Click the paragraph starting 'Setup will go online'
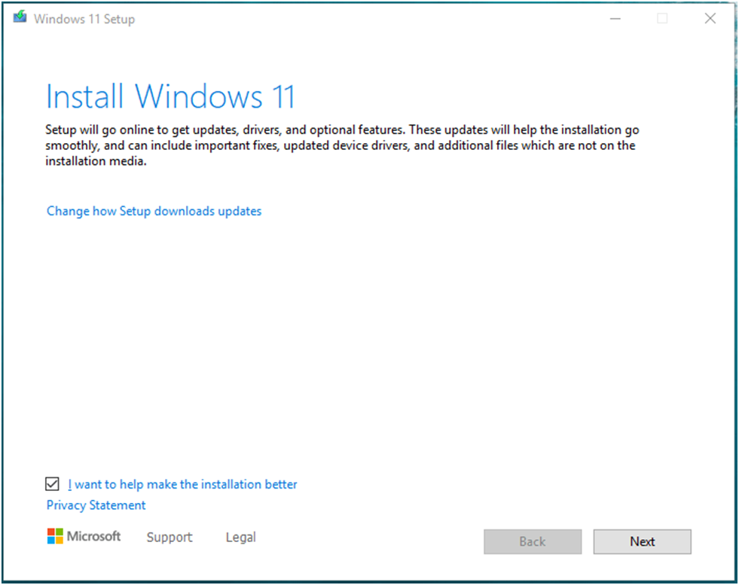The width and height of the screenshot is (739, 585). [x=342, y=145]
